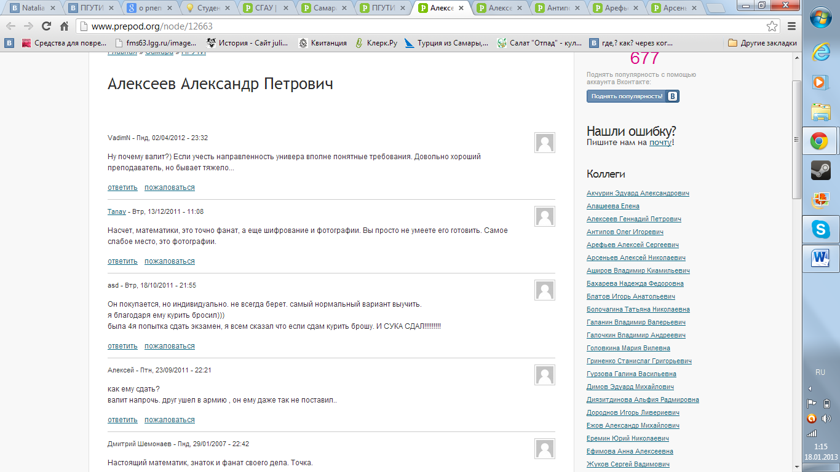This screenshot has height=472, width=840.
Task: Click VadimN's avatar placeholder
Action: (x=545, y=143)
